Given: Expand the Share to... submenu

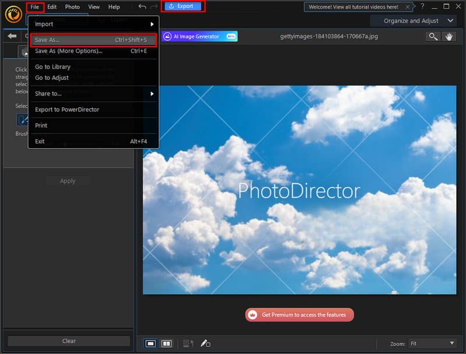Looking at the screenshot, I should [x=93, y=94].
